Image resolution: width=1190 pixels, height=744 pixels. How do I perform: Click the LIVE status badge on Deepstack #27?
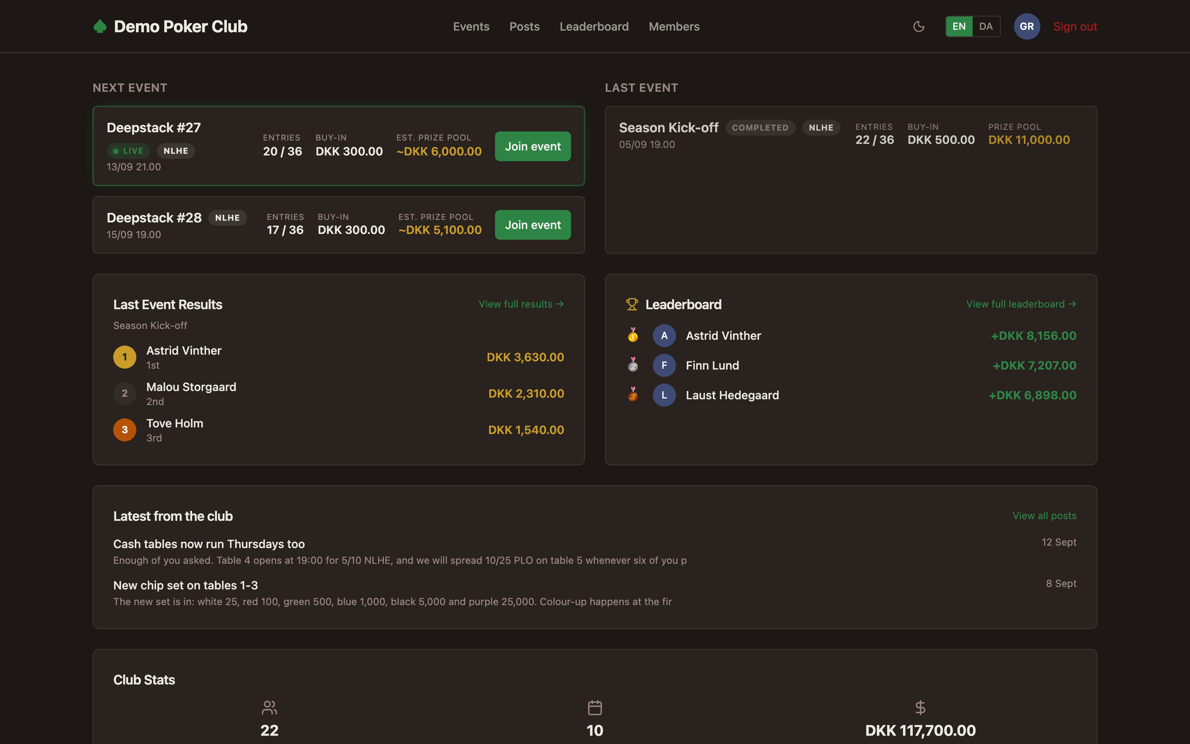[129, 151]
